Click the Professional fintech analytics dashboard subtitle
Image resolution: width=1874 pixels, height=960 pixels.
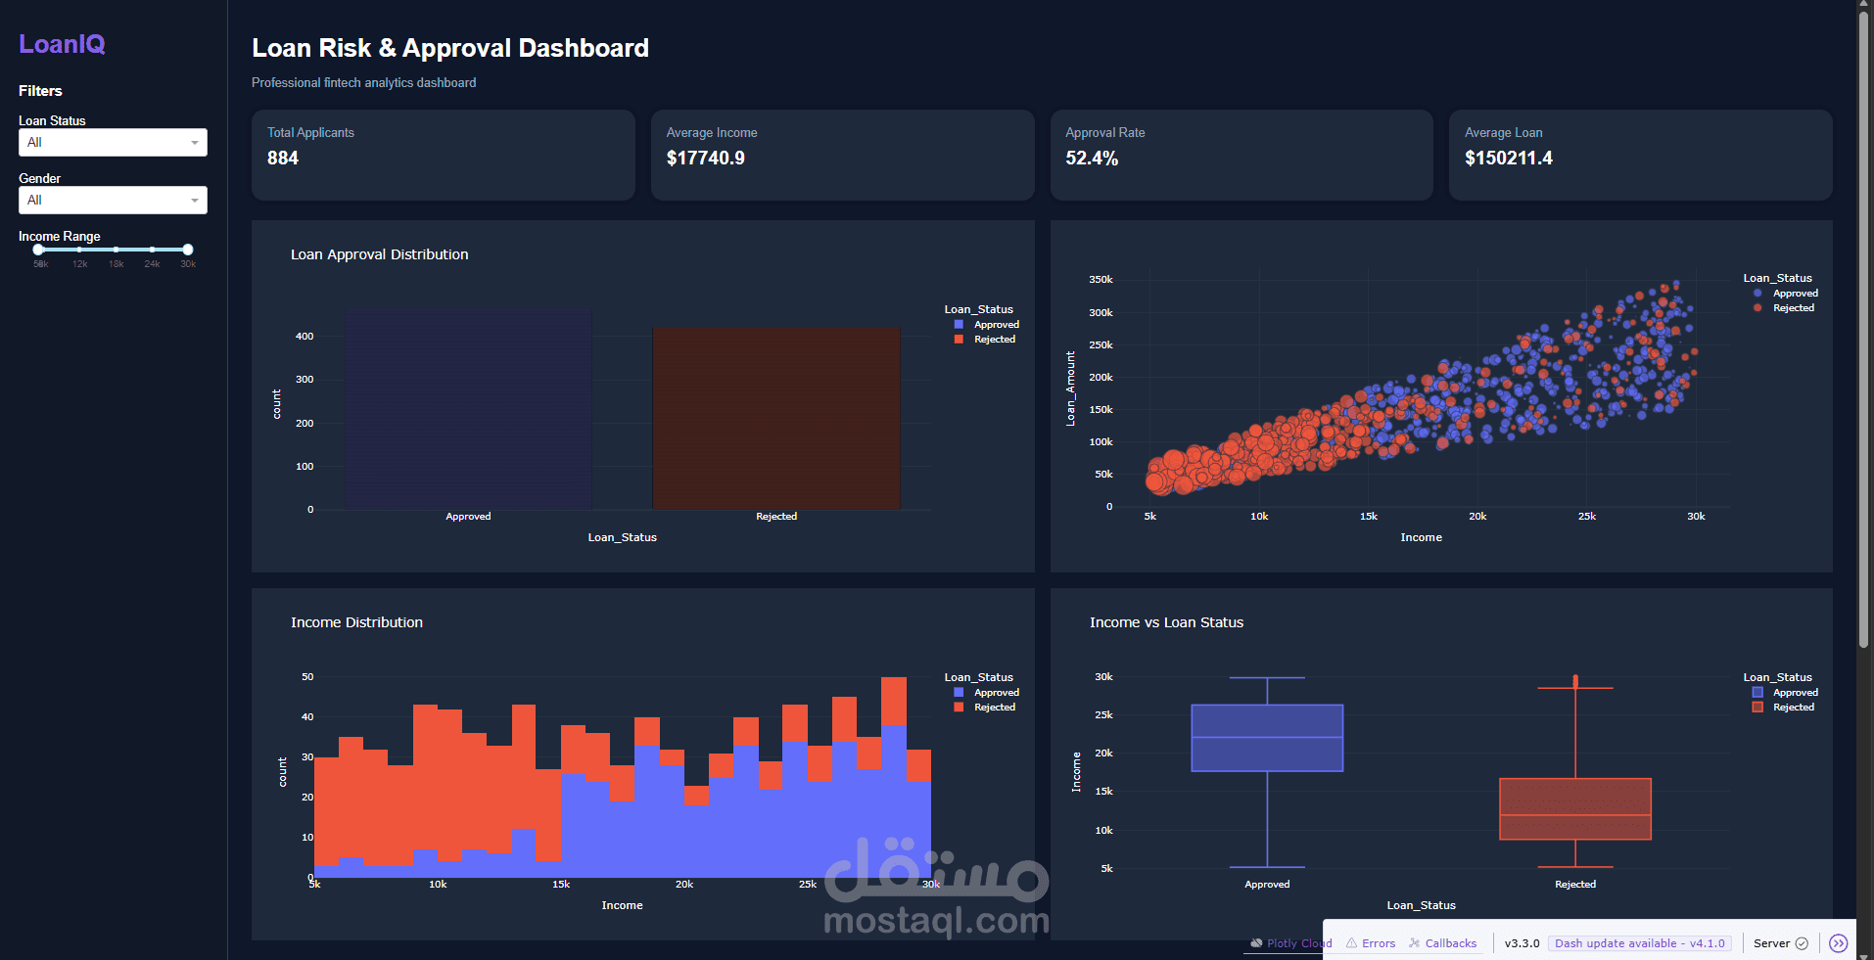click(364, 83)
